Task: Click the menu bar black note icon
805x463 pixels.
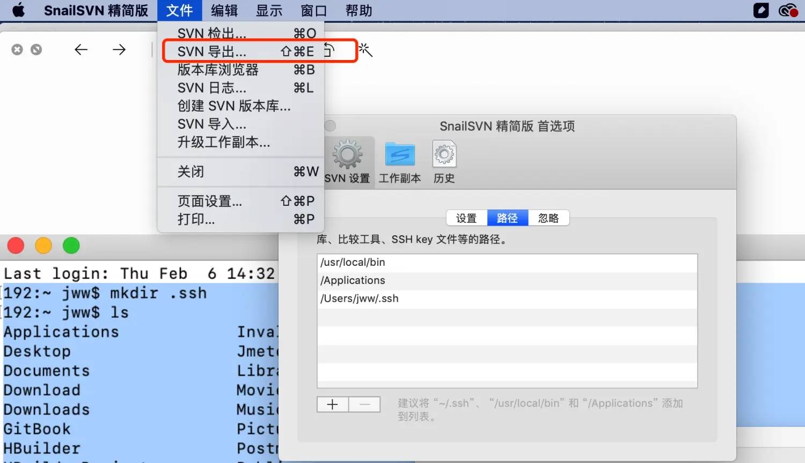Action: (761, 10)
